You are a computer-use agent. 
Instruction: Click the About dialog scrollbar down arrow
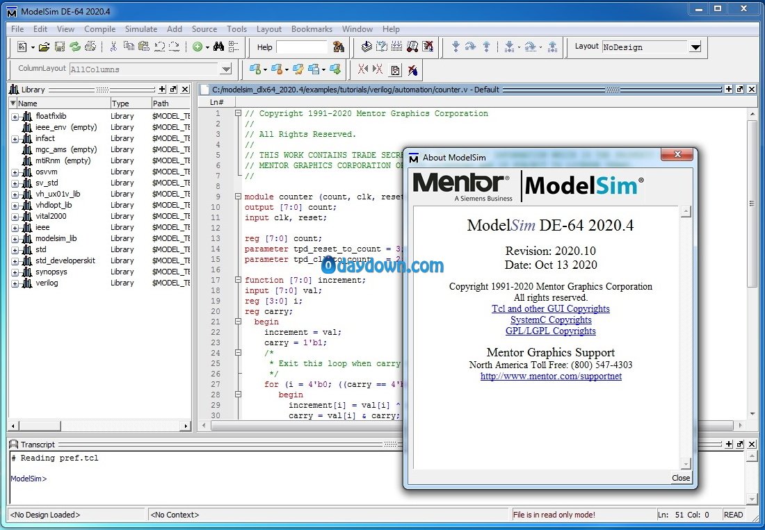(686, 464)
